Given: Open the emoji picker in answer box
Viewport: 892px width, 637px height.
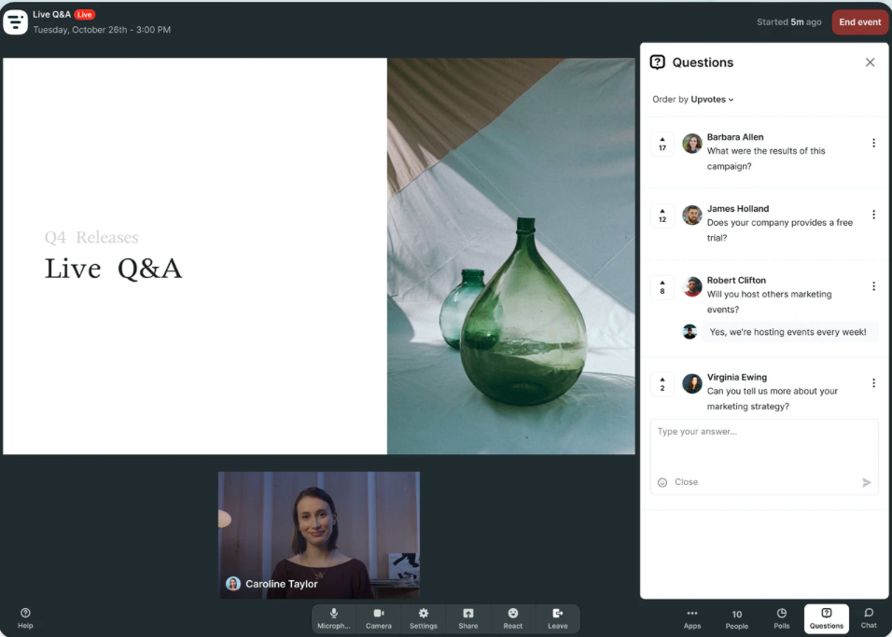Looking at the screenshot, I should click(662, 482).
